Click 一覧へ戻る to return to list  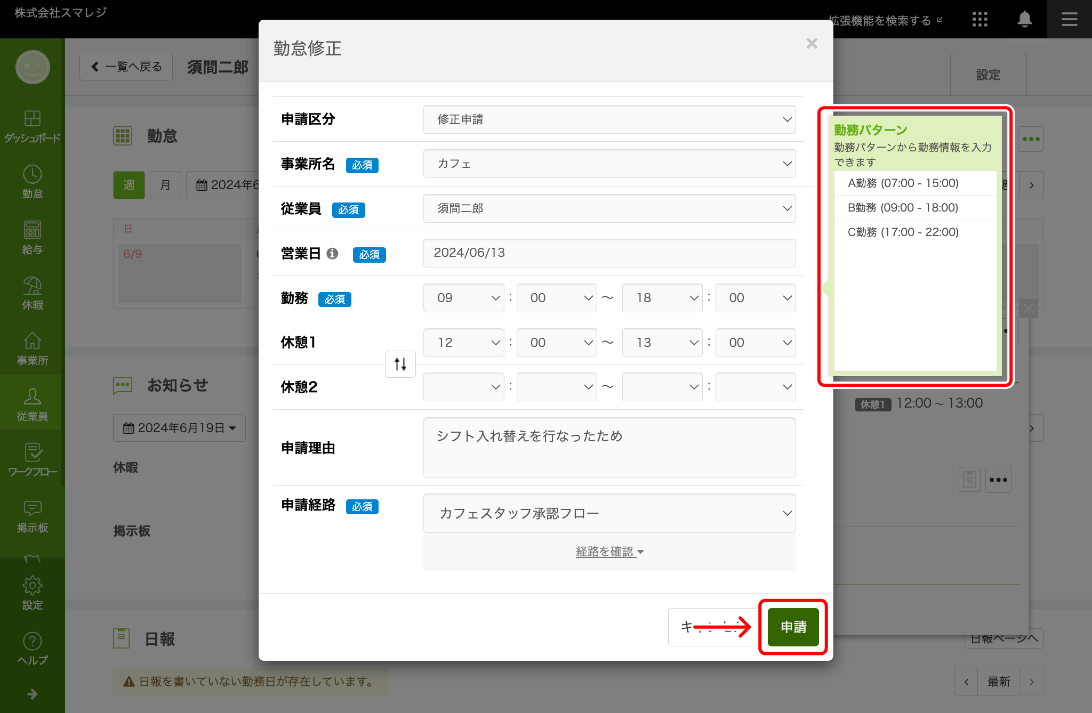click(126, 66)
